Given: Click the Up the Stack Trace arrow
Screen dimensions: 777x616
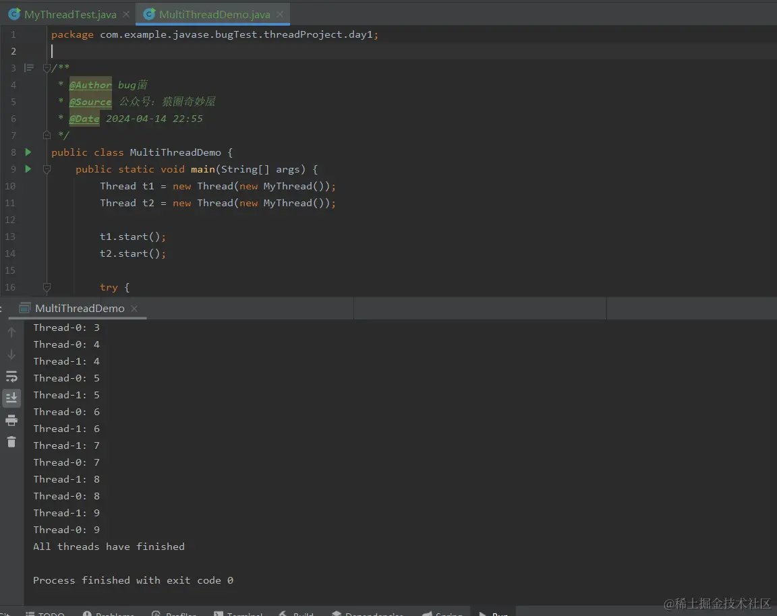Looking at the screenshot, I should pos(11,332).
